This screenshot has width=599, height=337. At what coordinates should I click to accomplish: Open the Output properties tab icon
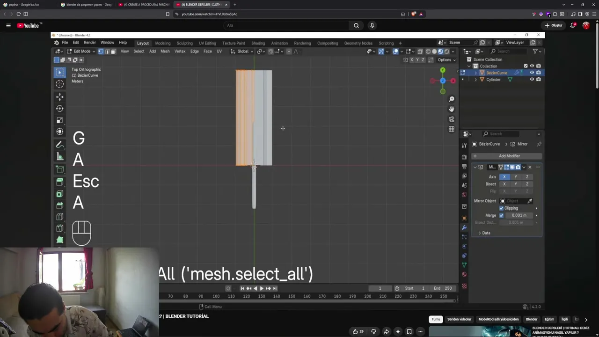(x=464, y=167)
